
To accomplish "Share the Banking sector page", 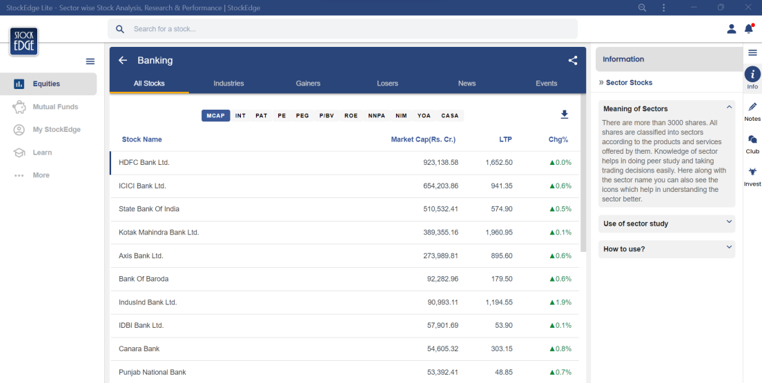I will (572, 60).
